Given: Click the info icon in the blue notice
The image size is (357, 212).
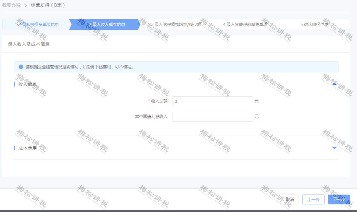Looking at the screenshot, I should pos(21,67).
